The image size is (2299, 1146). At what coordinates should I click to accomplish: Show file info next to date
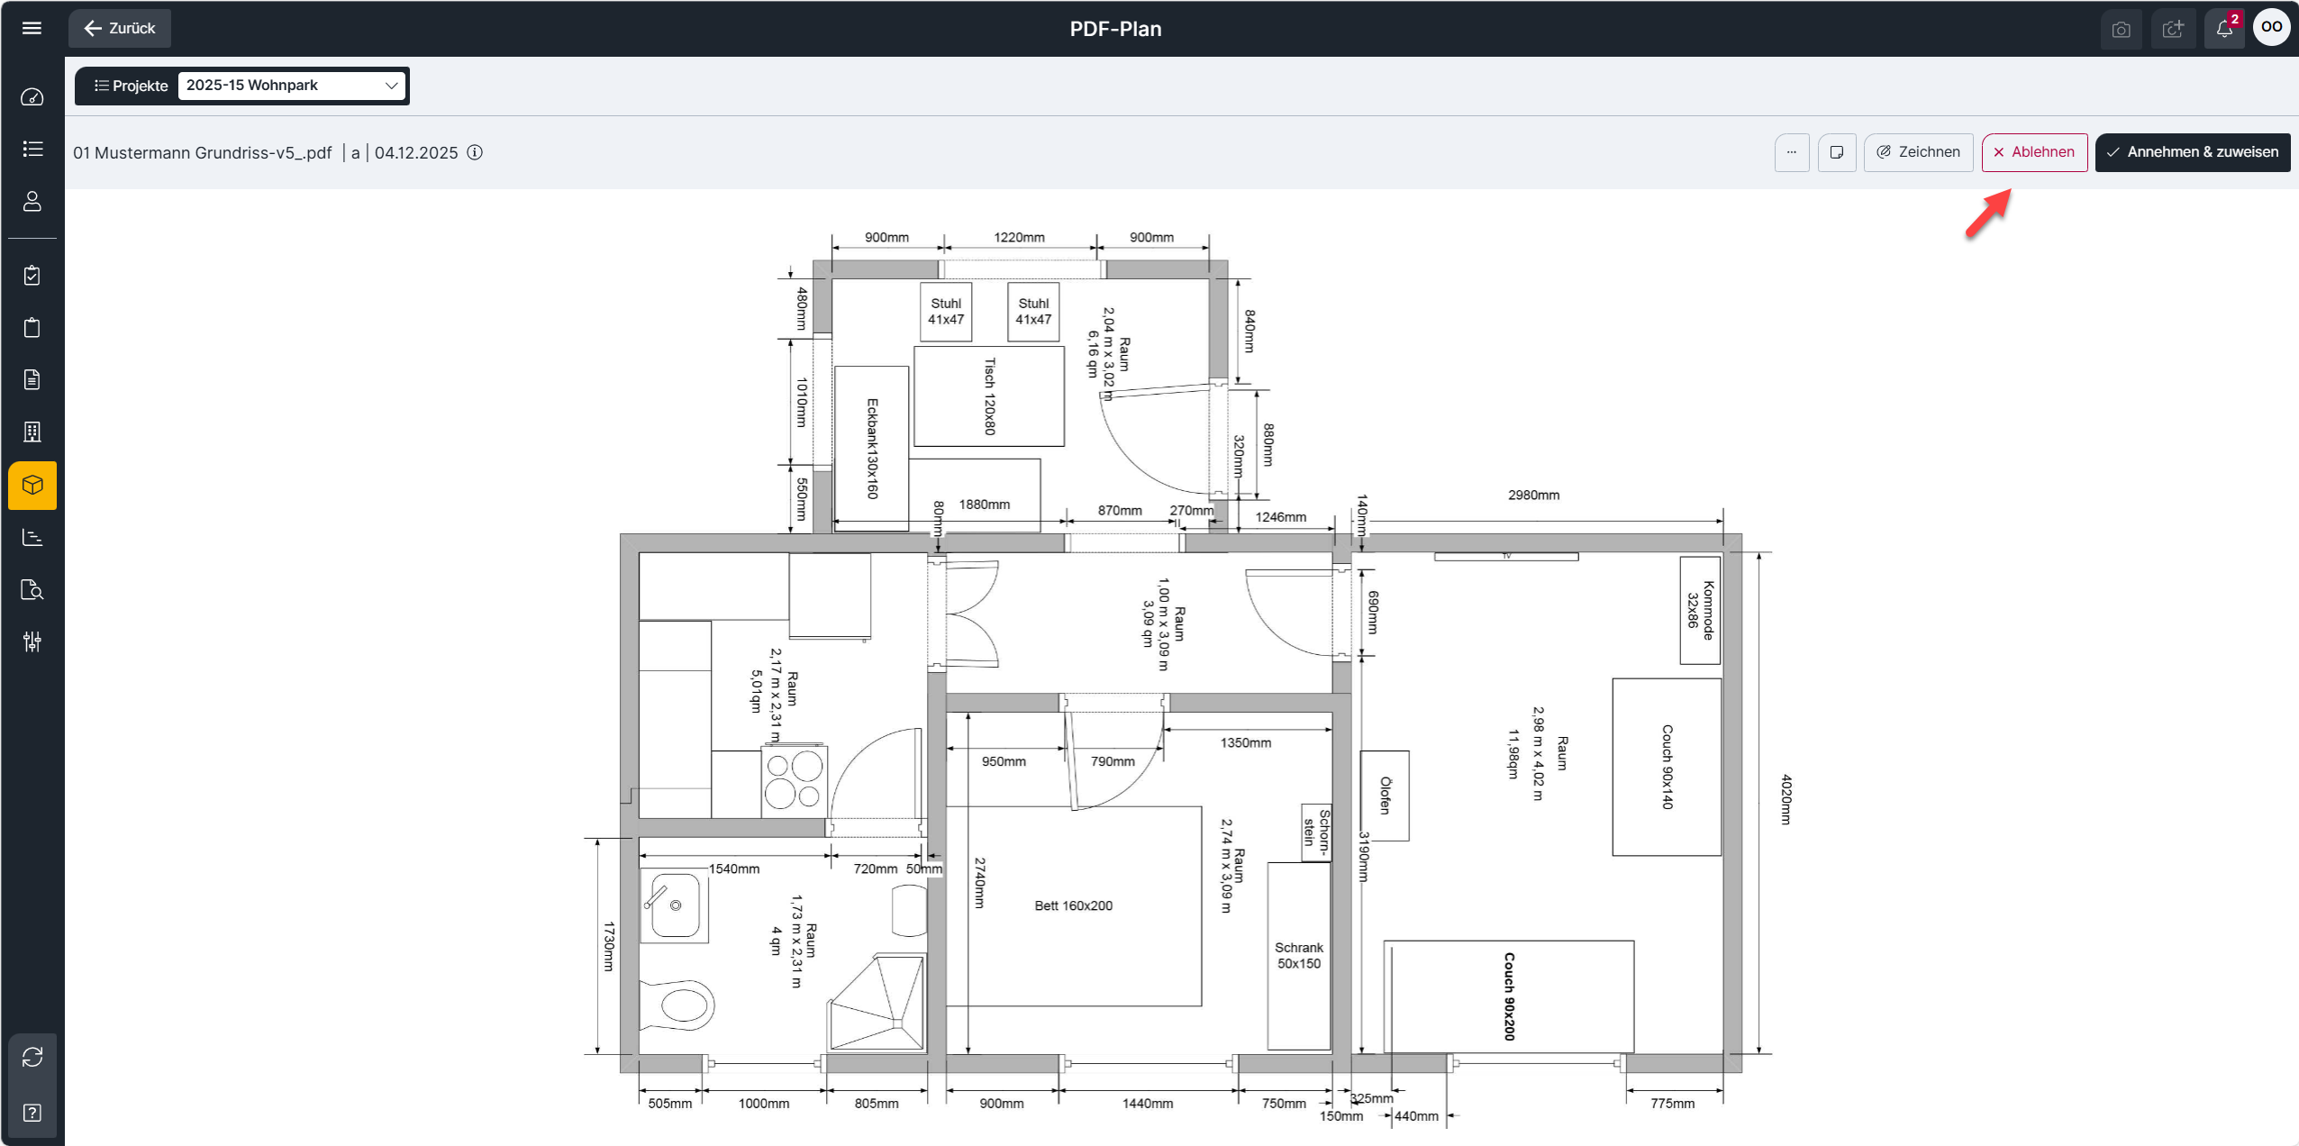pyautogui.click(x=475, y=152)
